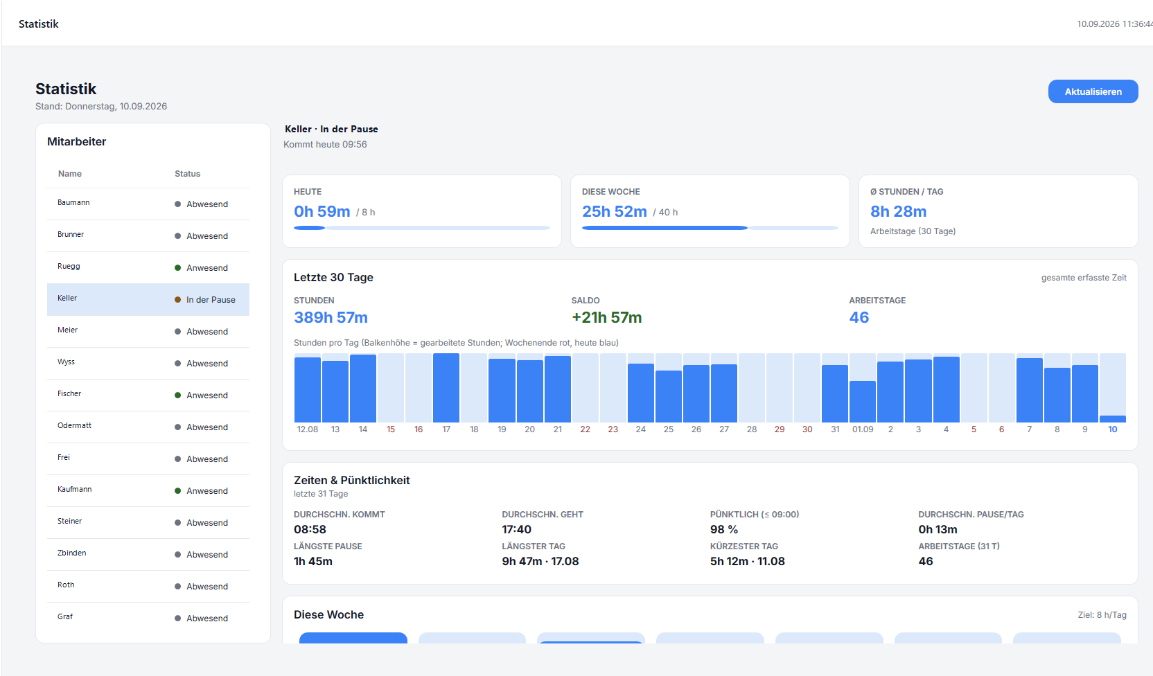Open the Fischer employee row
Viewport: 1153px width, 676px height.
148,395
